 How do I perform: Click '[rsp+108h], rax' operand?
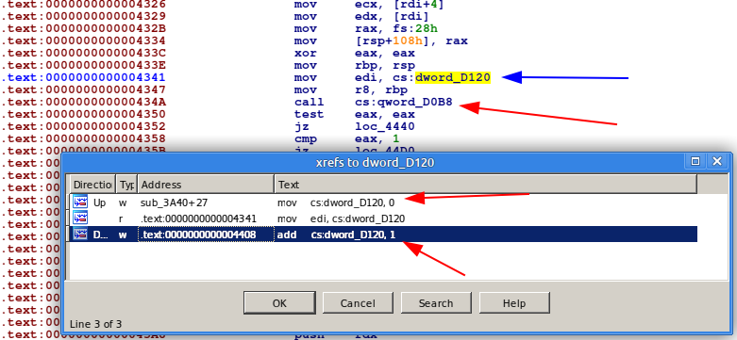pyautogui.click(x=411, y=40)
